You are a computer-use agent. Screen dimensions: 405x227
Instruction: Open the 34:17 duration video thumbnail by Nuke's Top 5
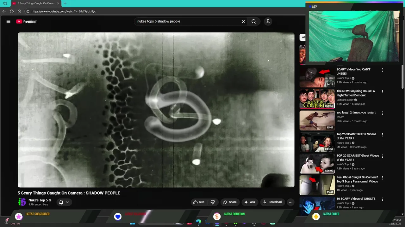click(317, 77)
